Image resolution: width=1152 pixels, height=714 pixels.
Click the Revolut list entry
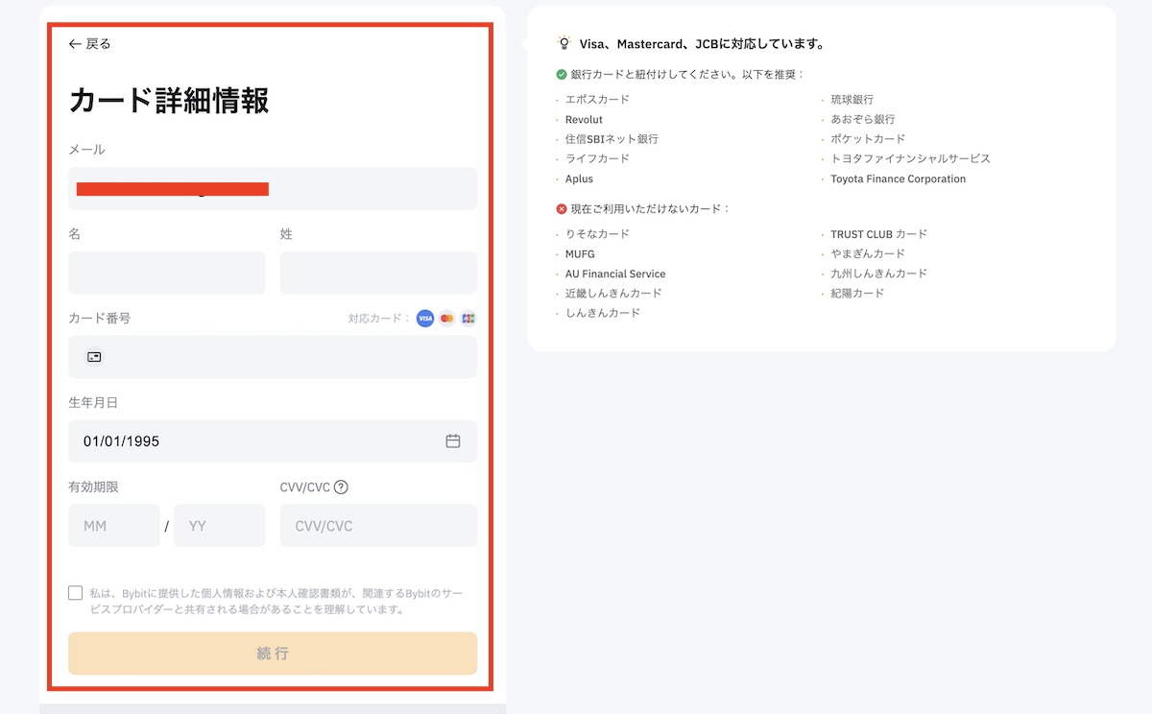click(584, 120)
